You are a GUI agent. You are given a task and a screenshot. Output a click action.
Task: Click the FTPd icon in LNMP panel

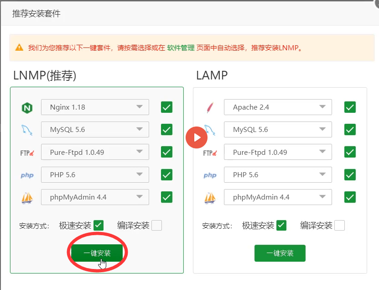(27, 153)
